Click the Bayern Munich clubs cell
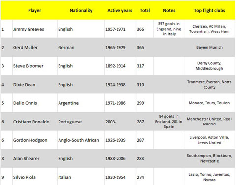Screen dimensions: 236x185 (209, 48)
